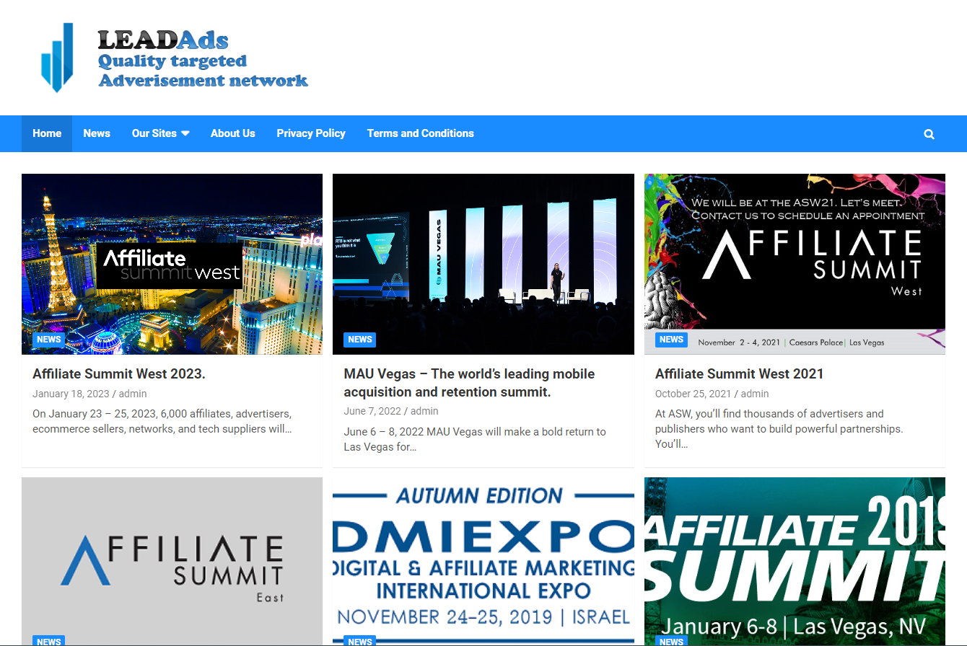967x646 pixels.
Task: Click the January 18, 2023 post date
Action: click(x=71, y=394)
